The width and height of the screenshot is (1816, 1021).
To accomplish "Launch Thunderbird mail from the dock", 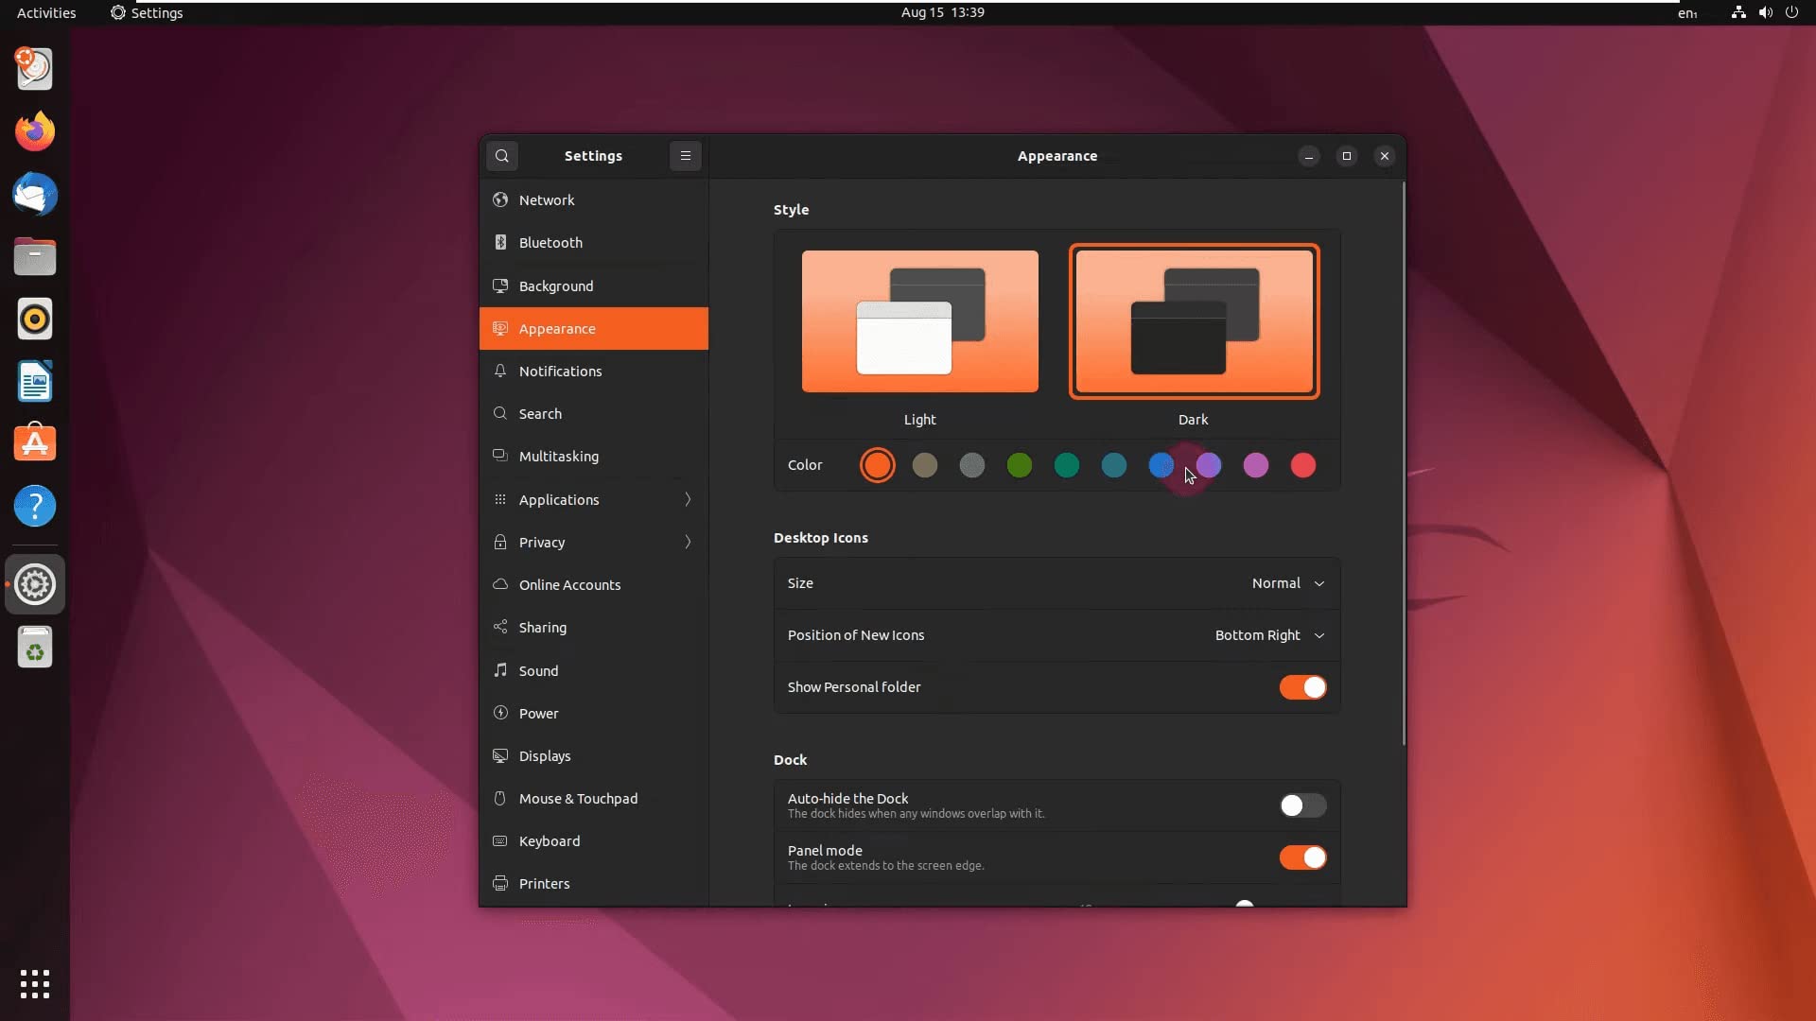I will click(x=35, y=195).
